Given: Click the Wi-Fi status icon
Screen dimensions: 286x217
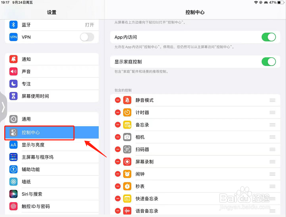Looking at the screenshot, I should click(x=256, y=2).
